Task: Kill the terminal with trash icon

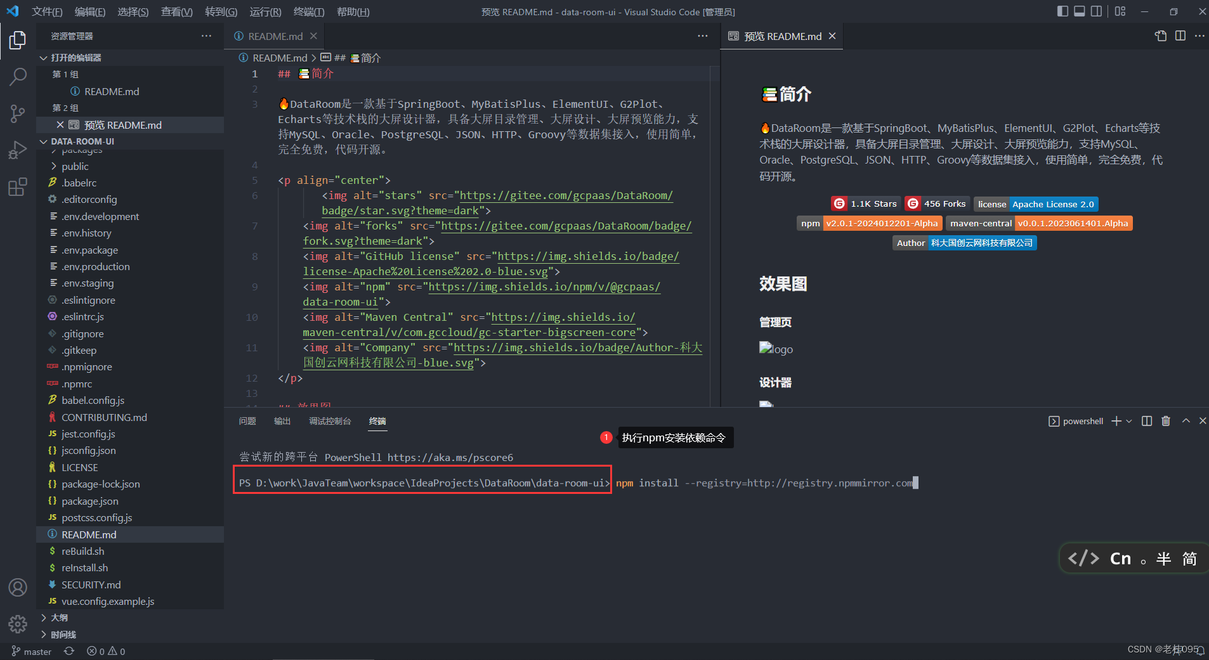Action: coord(1165,421)
